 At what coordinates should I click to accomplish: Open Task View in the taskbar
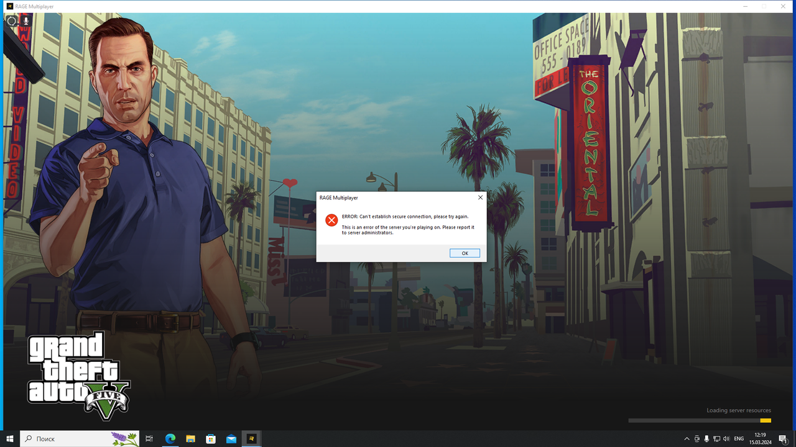point(149,439)
